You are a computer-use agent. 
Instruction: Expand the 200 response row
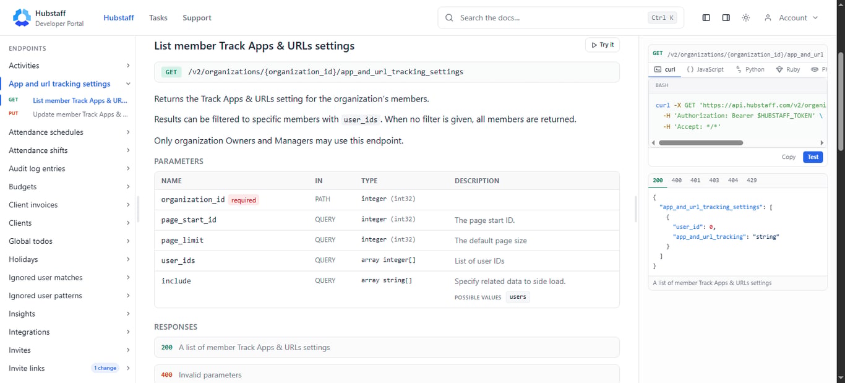click(387, 348)
